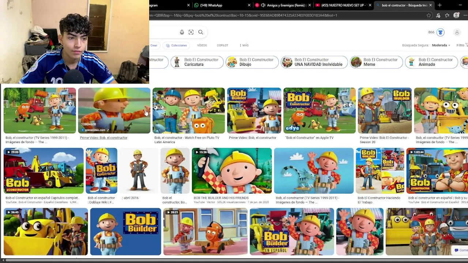This screenshot has height=263, width=468.
Task: Open the Colecciones button
Action: point(176,45)
